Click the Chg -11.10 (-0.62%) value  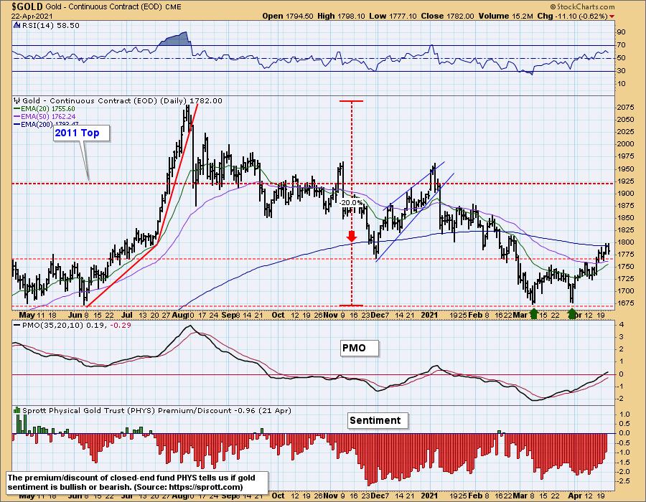[572, 16]
